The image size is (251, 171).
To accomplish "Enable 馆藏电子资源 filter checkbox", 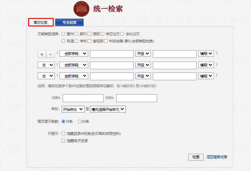I will click(x=63, y=141).
